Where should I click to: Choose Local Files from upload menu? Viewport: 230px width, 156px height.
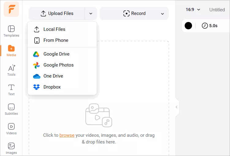62,29
